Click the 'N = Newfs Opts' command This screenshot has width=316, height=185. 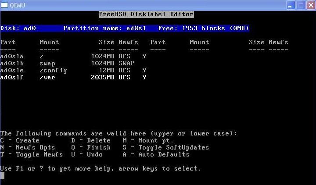28,147
